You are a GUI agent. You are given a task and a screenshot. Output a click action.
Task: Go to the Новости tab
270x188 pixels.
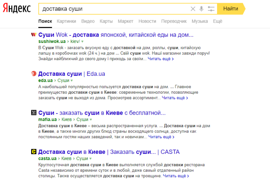pyautogui.click(x=147, y=21)
